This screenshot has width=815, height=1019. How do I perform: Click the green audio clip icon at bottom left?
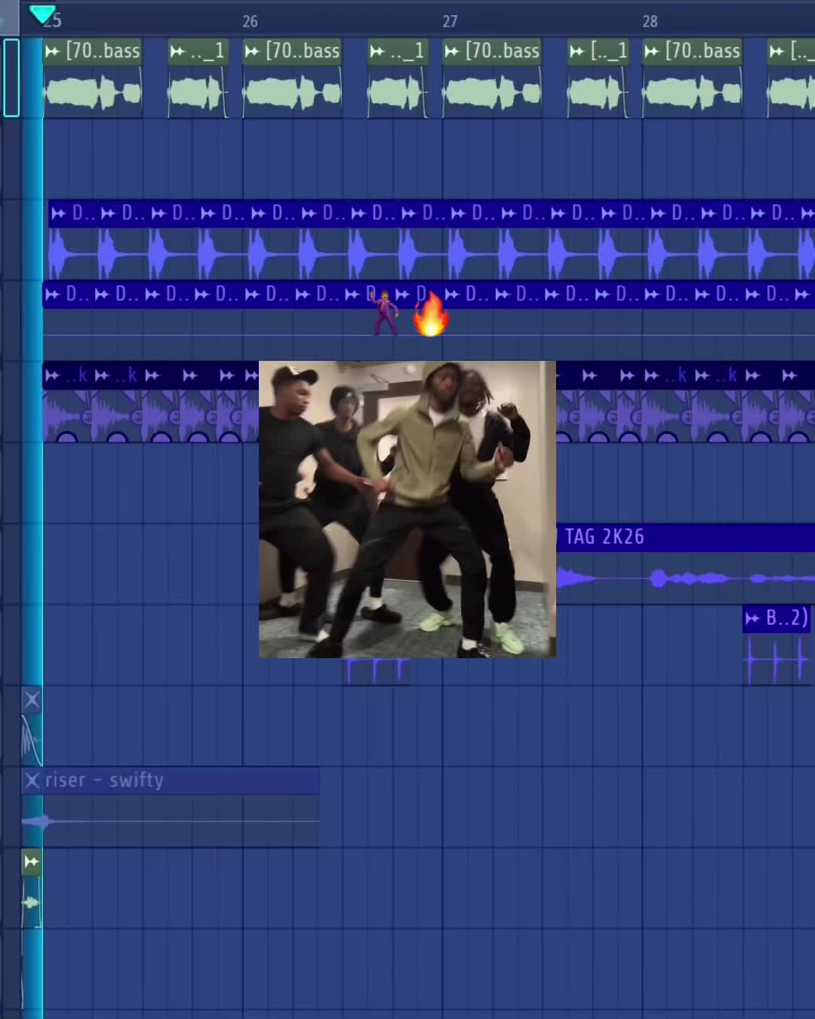(x=31, y=861)
